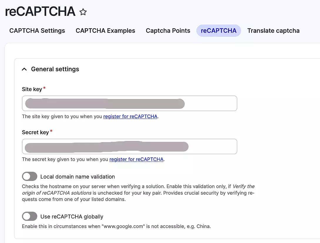320x243 pixels.
Task: Open register for reCAPTCHA link under Secret key
Action: pos(136,159)
